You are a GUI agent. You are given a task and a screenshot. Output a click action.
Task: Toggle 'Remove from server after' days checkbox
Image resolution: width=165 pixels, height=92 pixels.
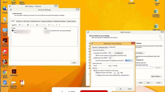point(96,73)
